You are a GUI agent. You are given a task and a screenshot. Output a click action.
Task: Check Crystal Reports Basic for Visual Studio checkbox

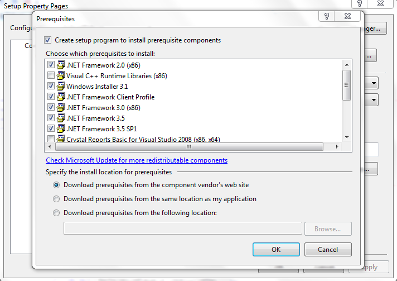51,139
